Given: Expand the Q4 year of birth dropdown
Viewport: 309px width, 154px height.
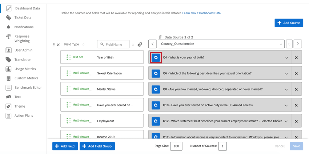Looking at the screenshot, I should point(286,58).
